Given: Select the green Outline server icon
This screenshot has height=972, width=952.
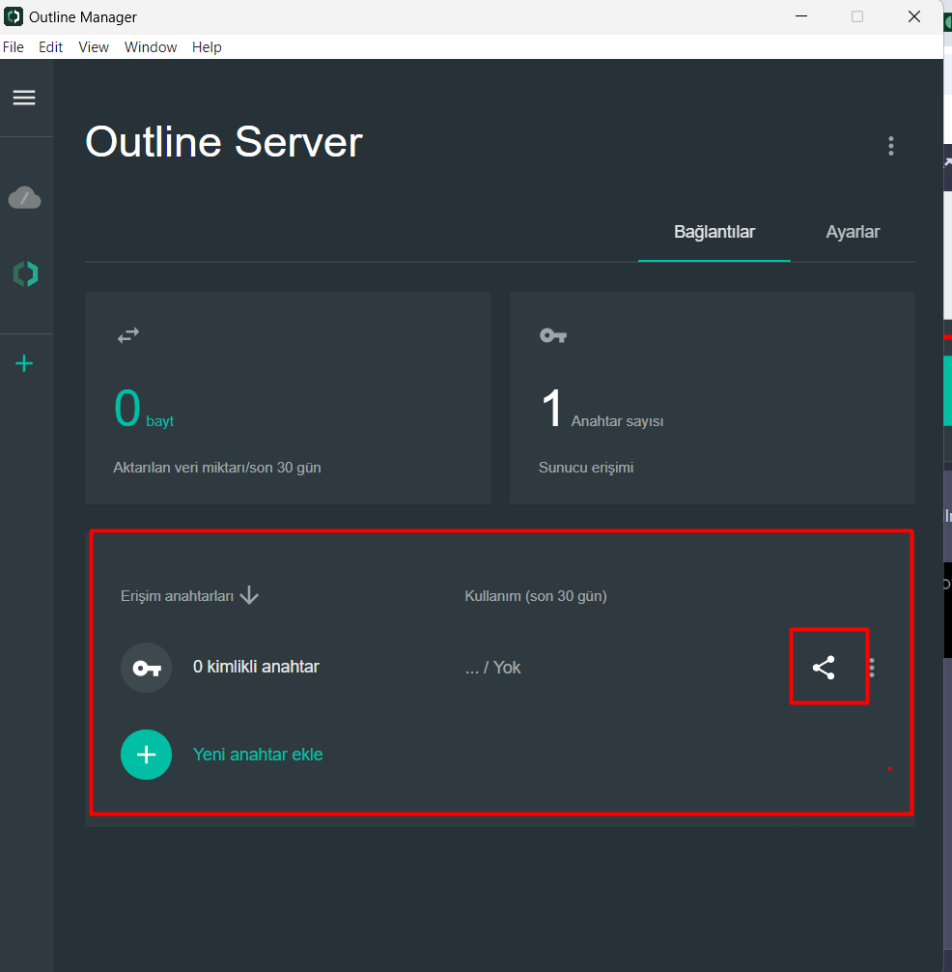Looking at the screenshot, I should coord(25,274).
